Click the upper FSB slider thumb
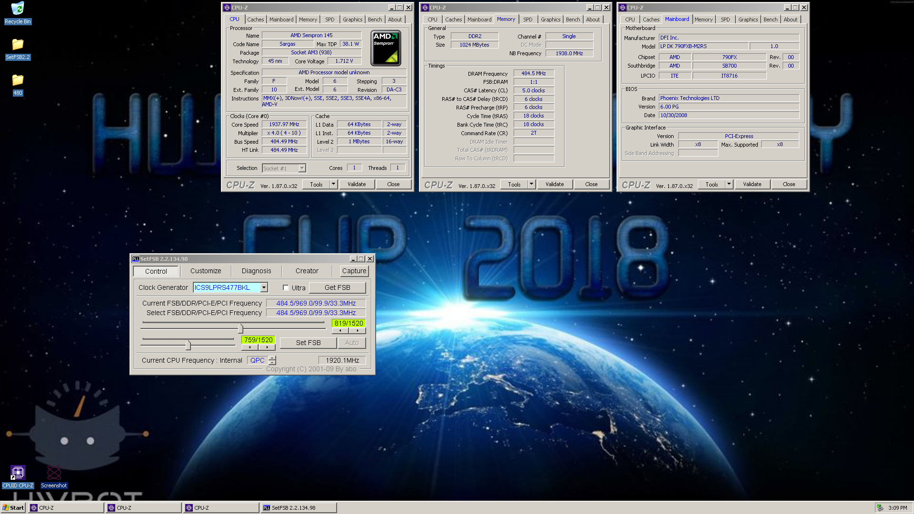914x514 pixels. tap(240, 328)
